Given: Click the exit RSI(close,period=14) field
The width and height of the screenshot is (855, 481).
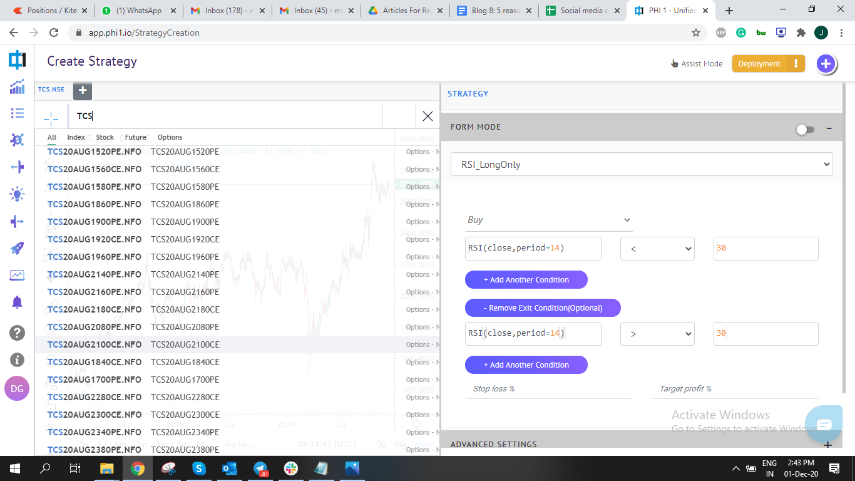Looking at the screenshot, I should pos(533,334).
